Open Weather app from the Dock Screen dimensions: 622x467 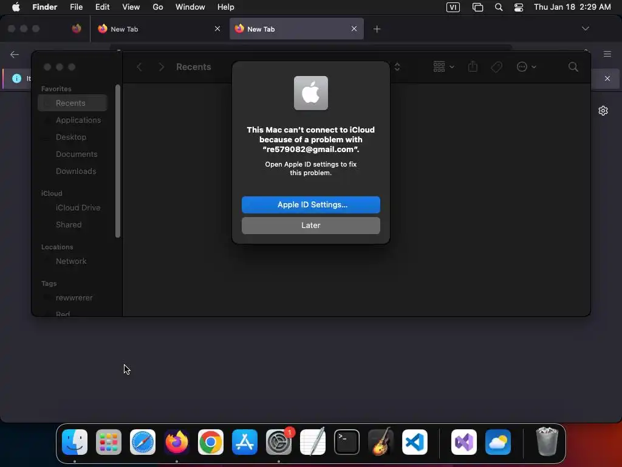click(x=498, y=442)
